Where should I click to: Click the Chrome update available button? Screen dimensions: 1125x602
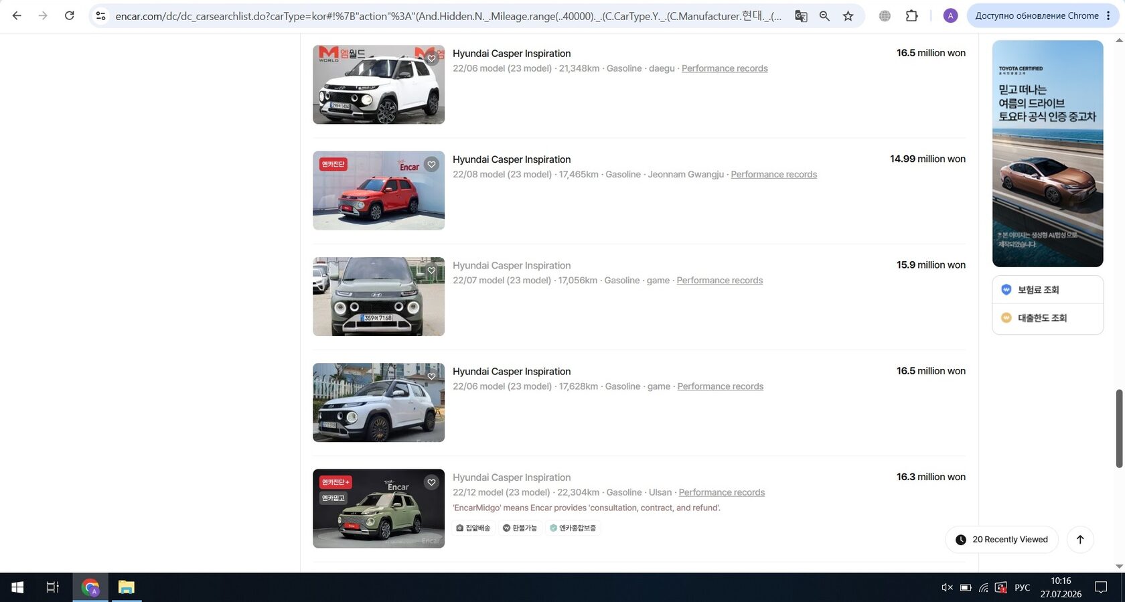click(1043, 15)
